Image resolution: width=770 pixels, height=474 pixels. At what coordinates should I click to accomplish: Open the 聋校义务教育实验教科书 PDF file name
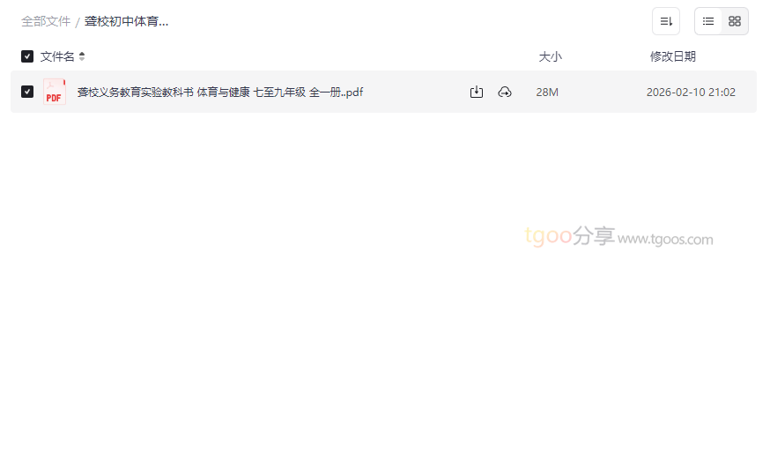click(220, 92)
